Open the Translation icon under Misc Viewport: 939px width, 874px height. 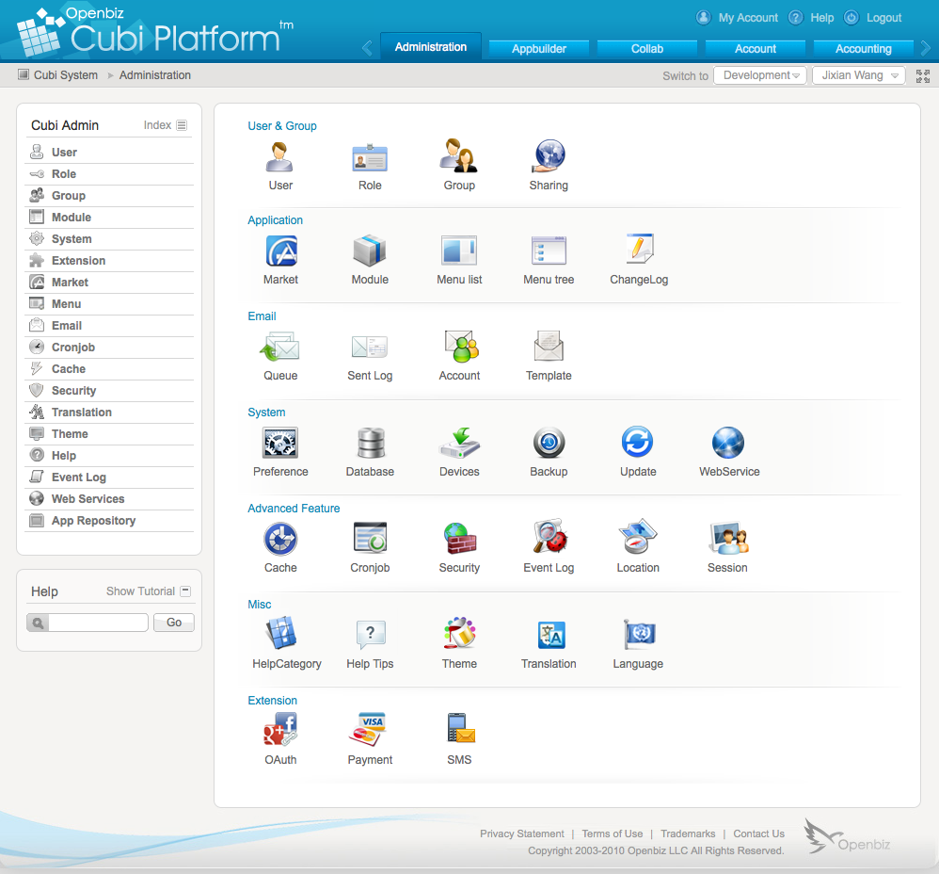(x=549, y=635)
